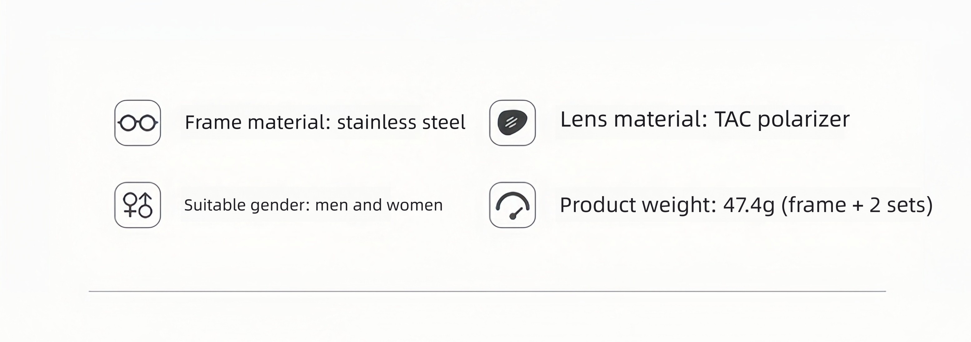Click the '(frame + 2 sets)' note
This screenshot has height=342, width=971.
[857, 205]
